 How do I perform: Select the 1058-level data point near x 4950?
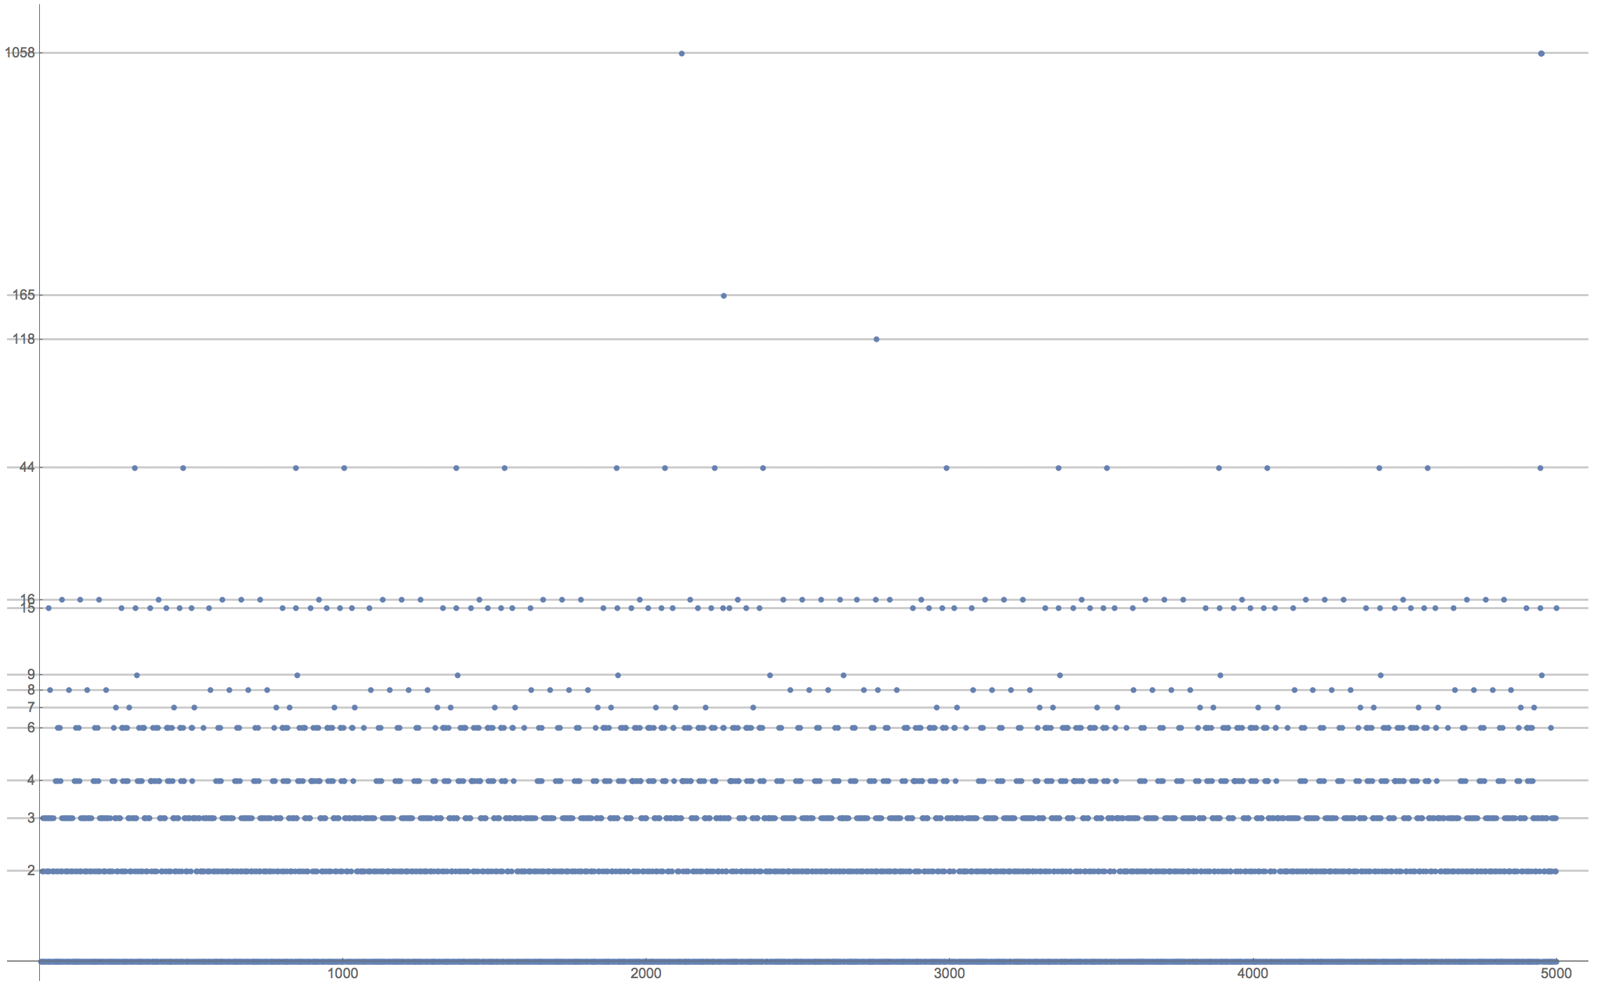(x=1541, y=53)
